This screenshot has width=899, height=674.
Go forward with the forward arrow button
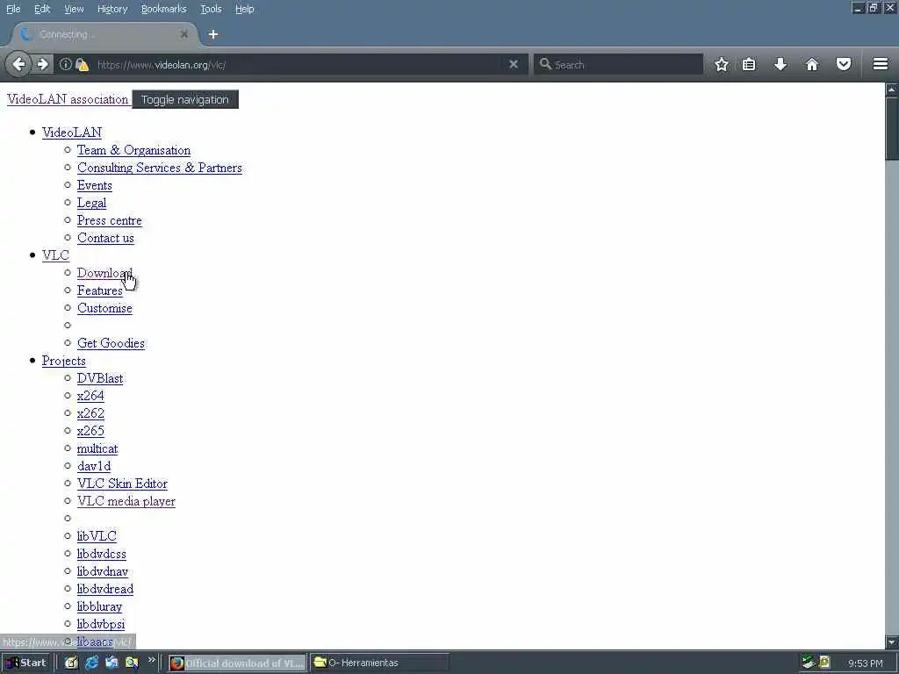(x=42, y=64)
